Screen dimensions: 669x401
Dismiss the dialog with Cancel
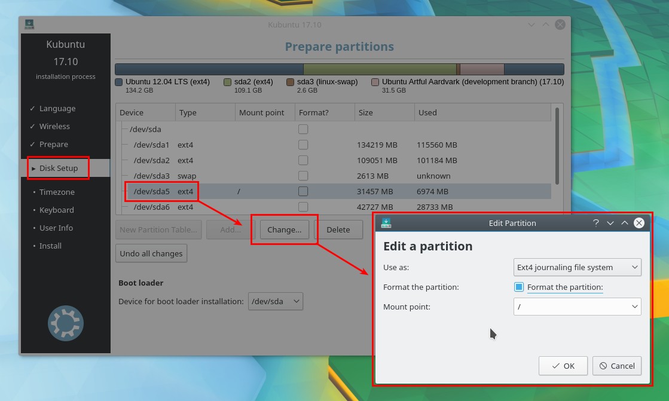617,366
